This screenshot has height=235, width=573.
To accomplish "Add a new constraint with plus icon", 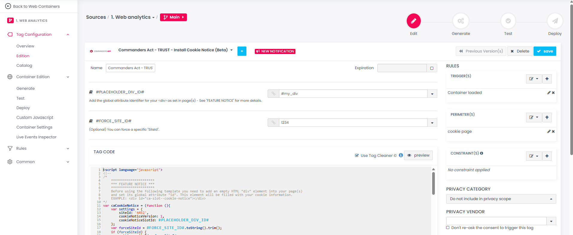I will tap(547, 156).
